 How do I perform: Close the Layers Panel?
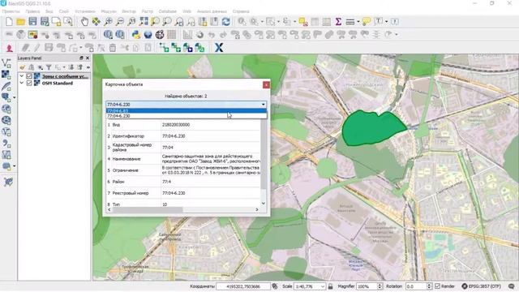point(88,58)
